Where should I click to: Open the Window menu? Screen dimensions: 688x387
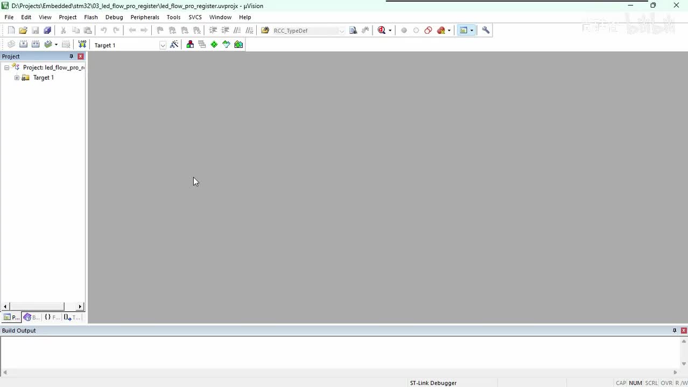click(220, 17)
